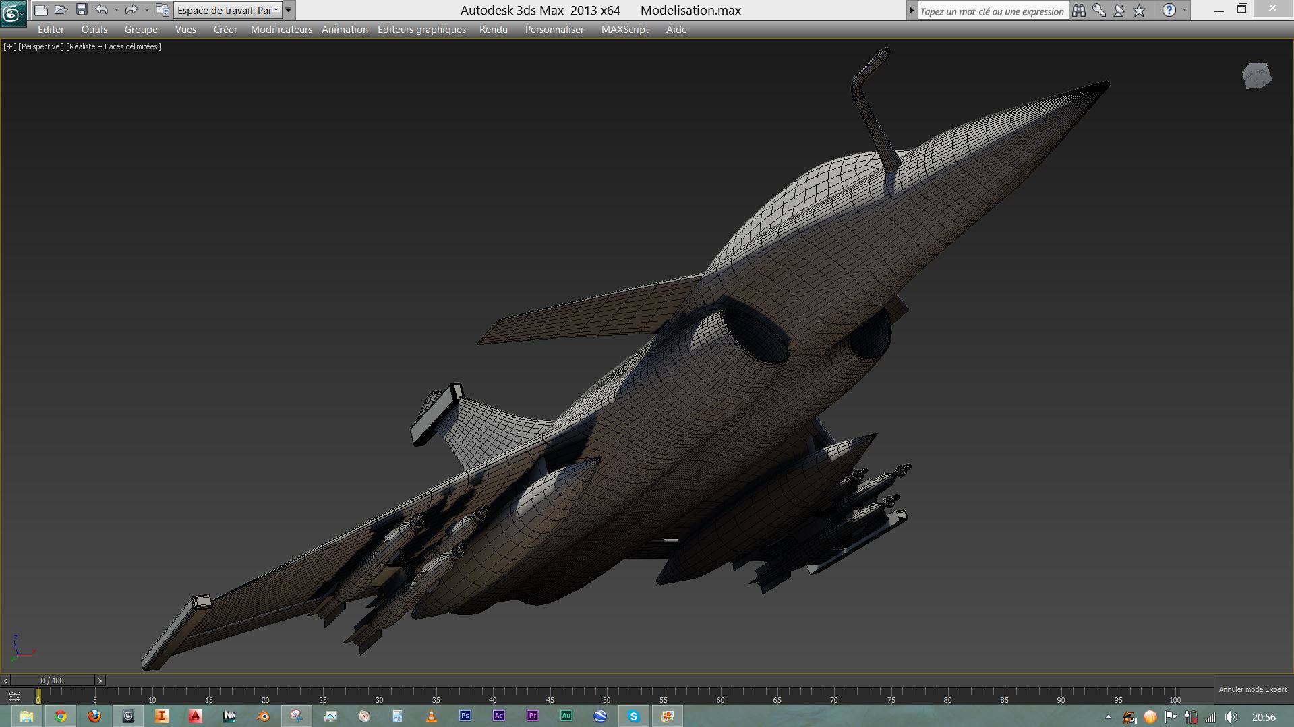
Task: Open the redo history dropdown arrow
Action: click(147, 10)
